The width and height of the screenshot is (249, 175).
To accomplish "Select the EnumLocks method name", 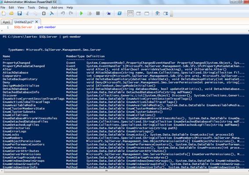I will [11, 135].
